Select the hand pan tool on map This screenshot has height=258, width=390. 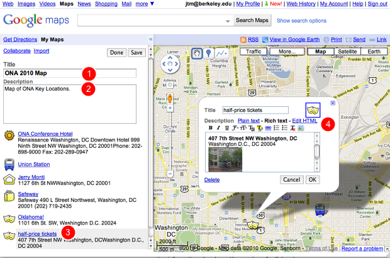pos(197,53)
